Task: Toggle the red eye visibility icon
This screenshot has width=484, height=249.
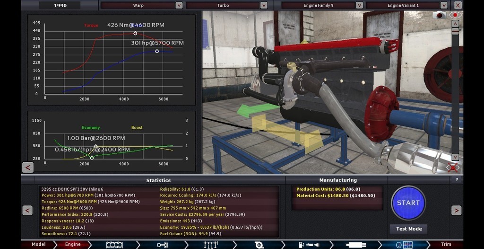Action: (455, 15)
